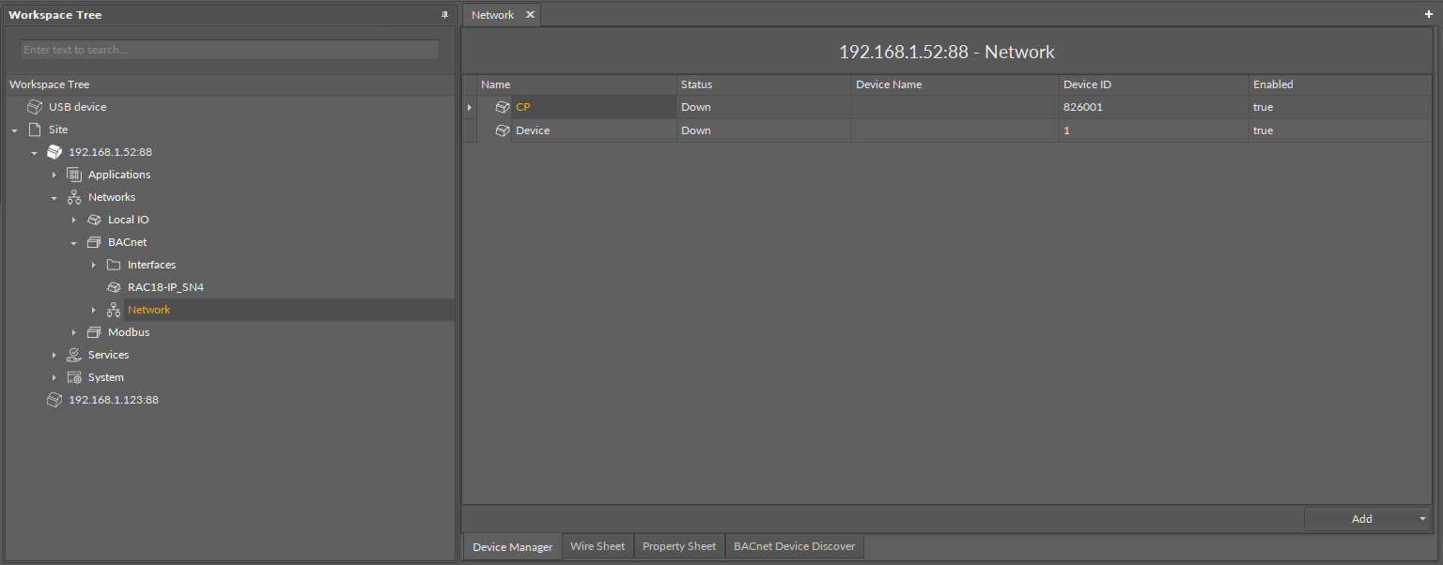Viewport: 1443px width, 565px height.
Task: Click the row selector arrow beside CP
Action: (x=469, y=106)
